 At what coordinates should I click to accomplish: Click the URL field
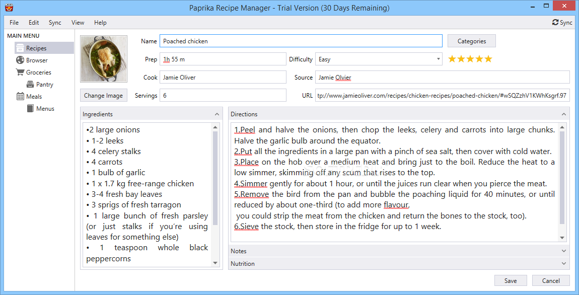pos(443,95)
